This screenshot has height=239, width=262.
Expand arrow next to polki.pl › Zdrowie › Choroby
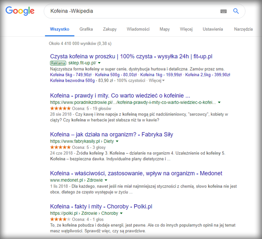point(121,213)
